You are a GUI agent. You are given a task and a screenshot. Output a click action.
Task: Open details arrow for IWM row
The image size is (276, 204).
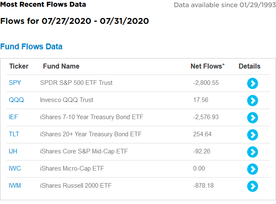tap(252, 186)
